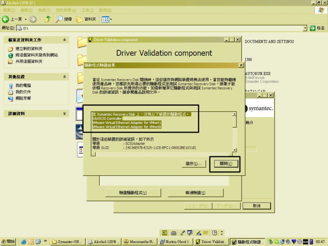Click the 儲存(S)... button
This screenshot has height=246, width=328.
click(x=194, y=163)
